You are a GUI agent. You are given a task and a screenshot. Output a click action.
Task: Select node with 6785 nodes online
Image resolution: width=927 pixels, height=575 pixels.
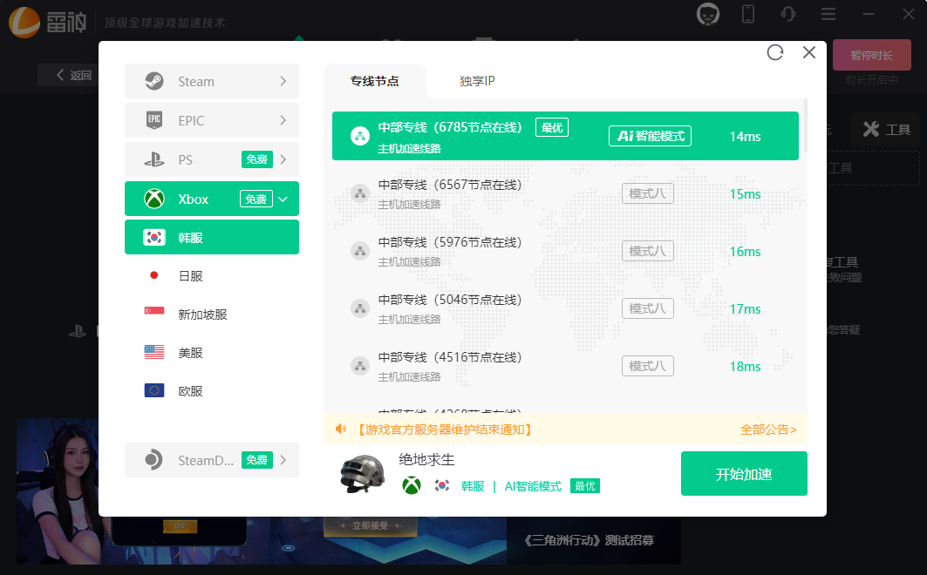coord(565,136)
